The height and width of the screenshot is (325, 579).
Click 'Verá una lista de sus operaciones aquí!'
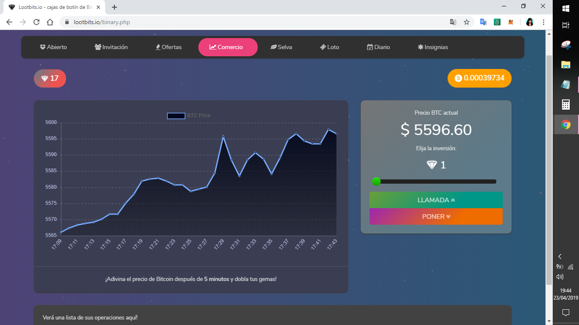(90, 318)
